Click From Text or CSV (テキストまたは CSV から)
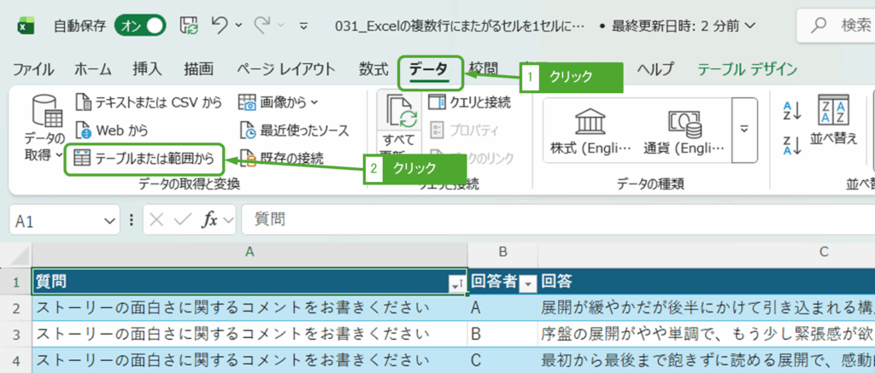 (149, 103)
